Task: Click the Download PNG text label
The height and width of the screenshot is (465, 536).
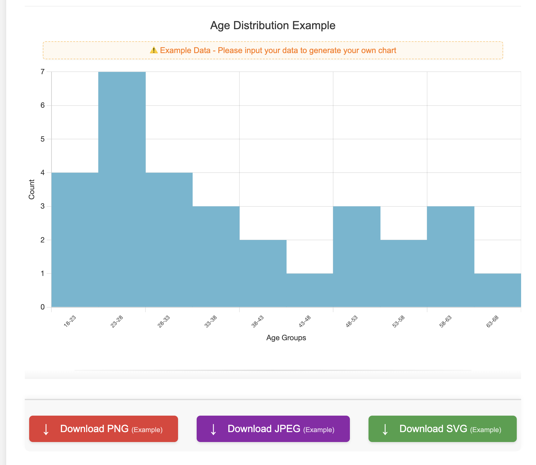Action: tap(94, 429)
